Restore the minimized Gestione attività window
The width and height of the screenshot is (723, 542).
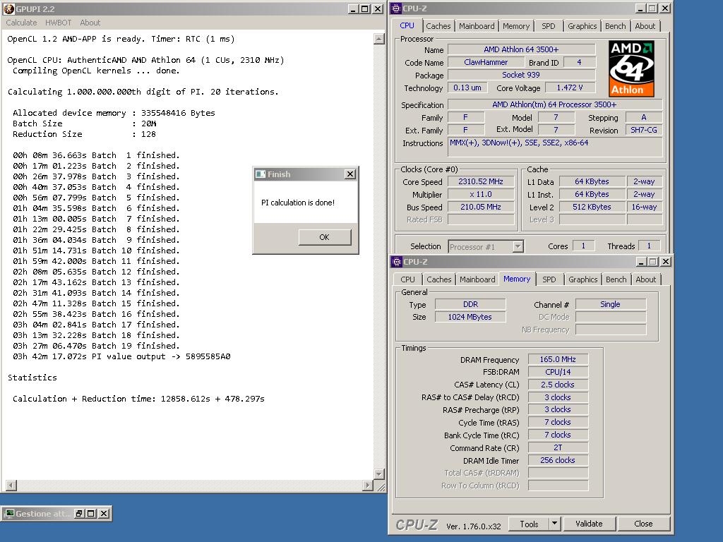coord(79,514)
